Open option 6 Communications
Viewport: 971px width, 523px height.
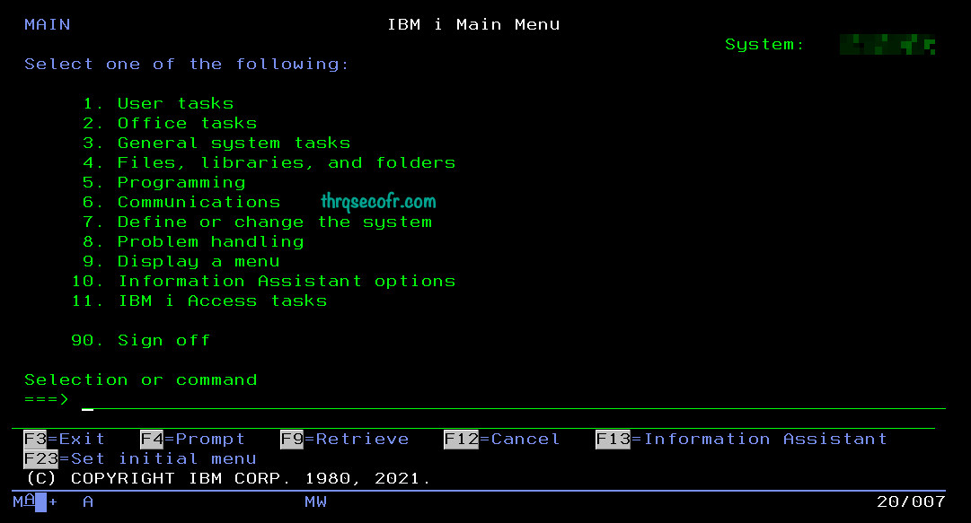coord(181,202)
